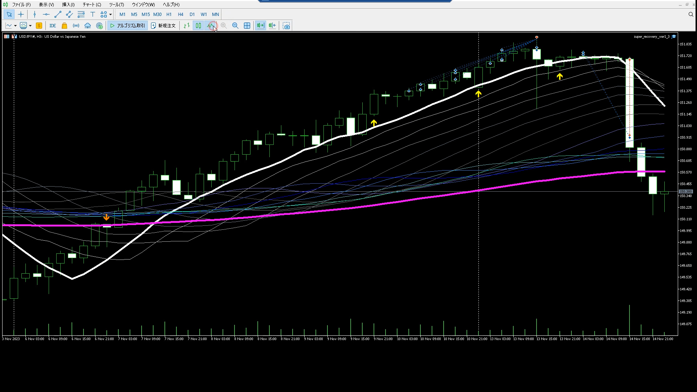Select the text label tool
The height and width of the screenshot is (392, 697).
pyautogui.click(x=93, y=15)
